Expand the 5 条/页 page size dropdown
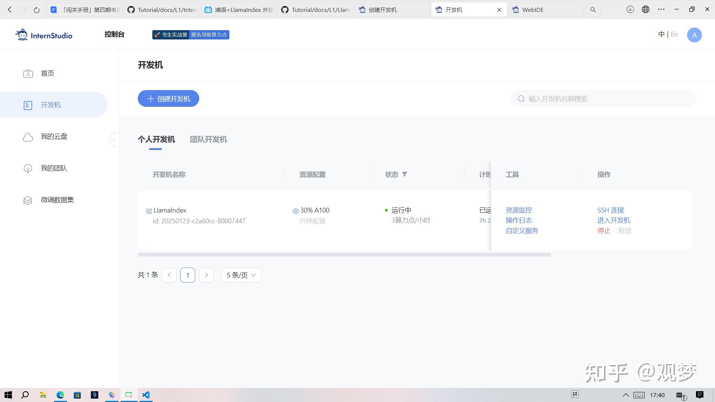Screen dimensions: 715x402 [x=241, y=275]
